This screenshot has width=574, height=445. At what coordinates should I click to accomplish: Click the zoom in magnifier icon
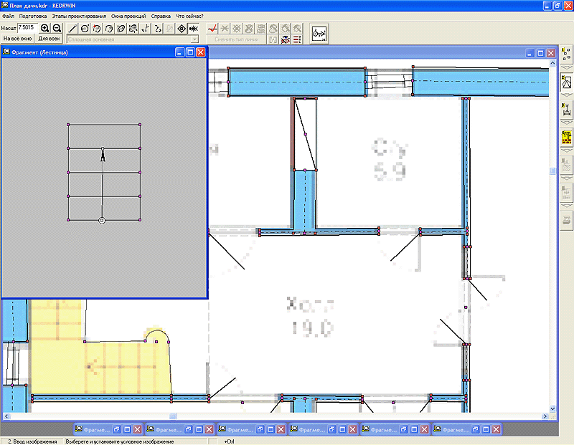45,27
